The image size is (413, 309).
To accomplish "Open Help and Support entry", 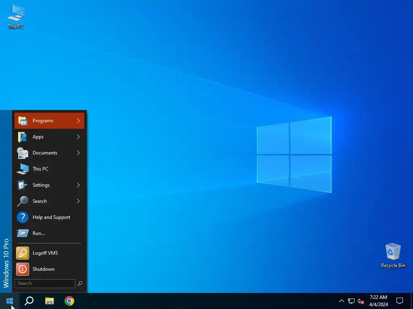I will pos(49,217).
